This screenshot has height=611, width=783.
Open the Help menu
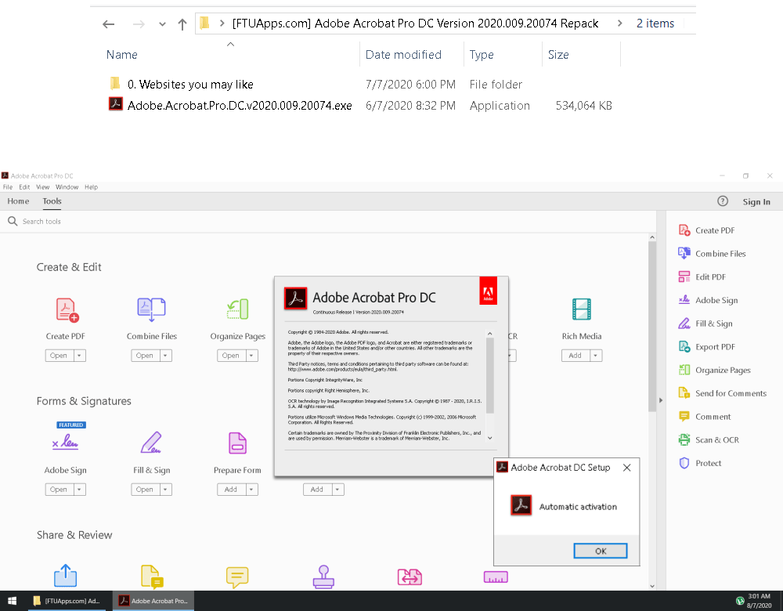(92, 187)
